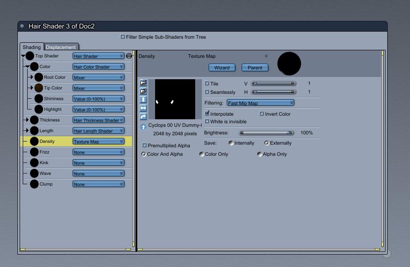Collapse the Color tree node
The image size is (410, 267).
[28, 66]
